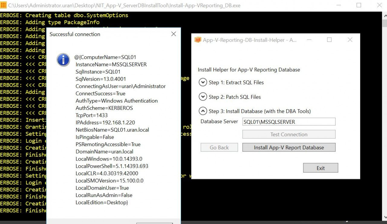Expand Step 1: Extract SQL Files
Image resolution: width=387 pixels, height=224 pixels.
(x=203, y=82)
